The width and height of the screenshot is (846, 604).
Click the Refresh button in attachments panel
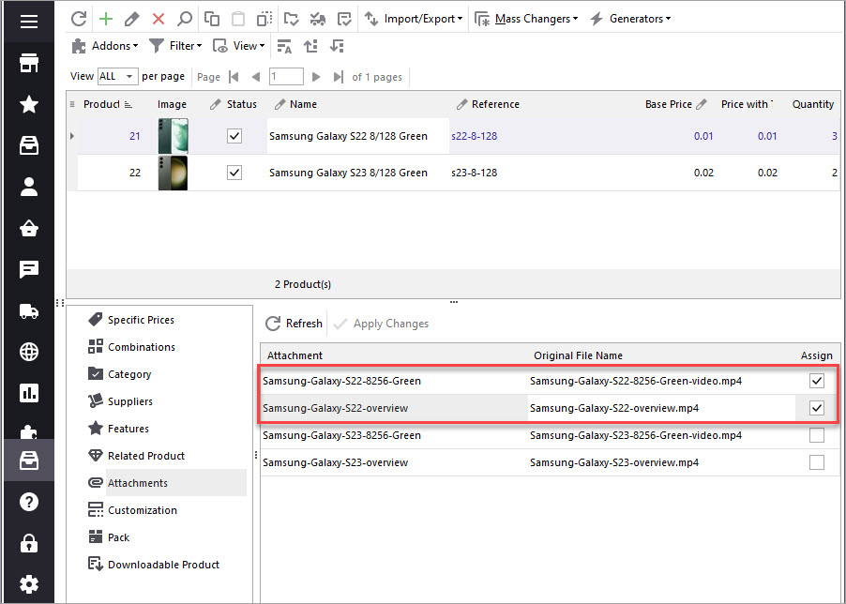[295, 324]
